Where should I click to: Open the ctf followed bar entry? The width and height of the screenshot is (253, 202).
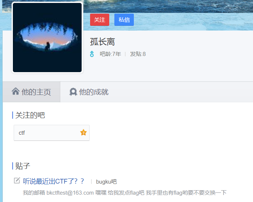tap(51, 133)
